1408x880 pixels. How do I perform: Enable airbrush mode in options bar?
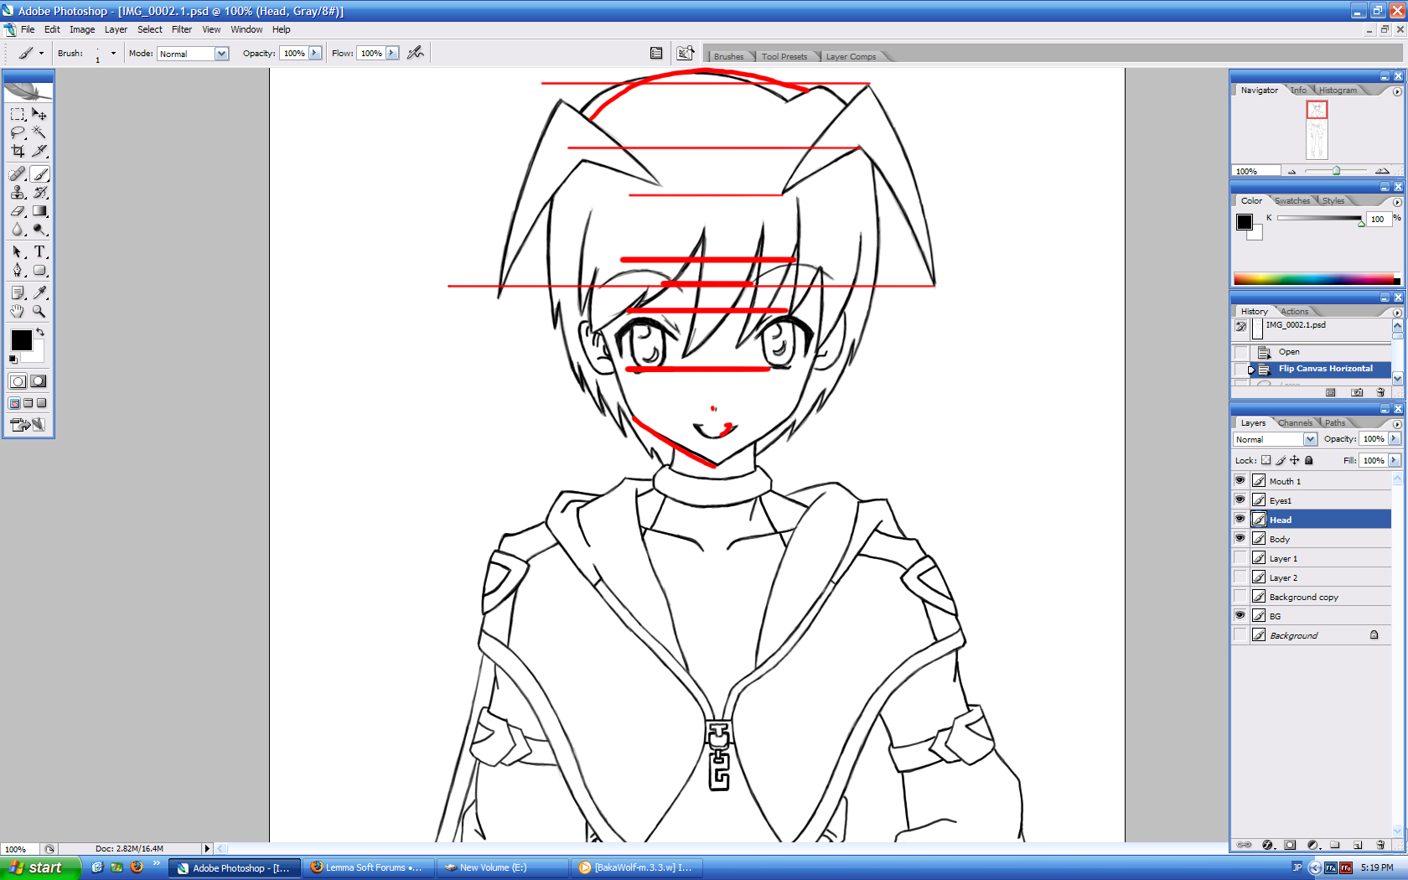point(415,53)
